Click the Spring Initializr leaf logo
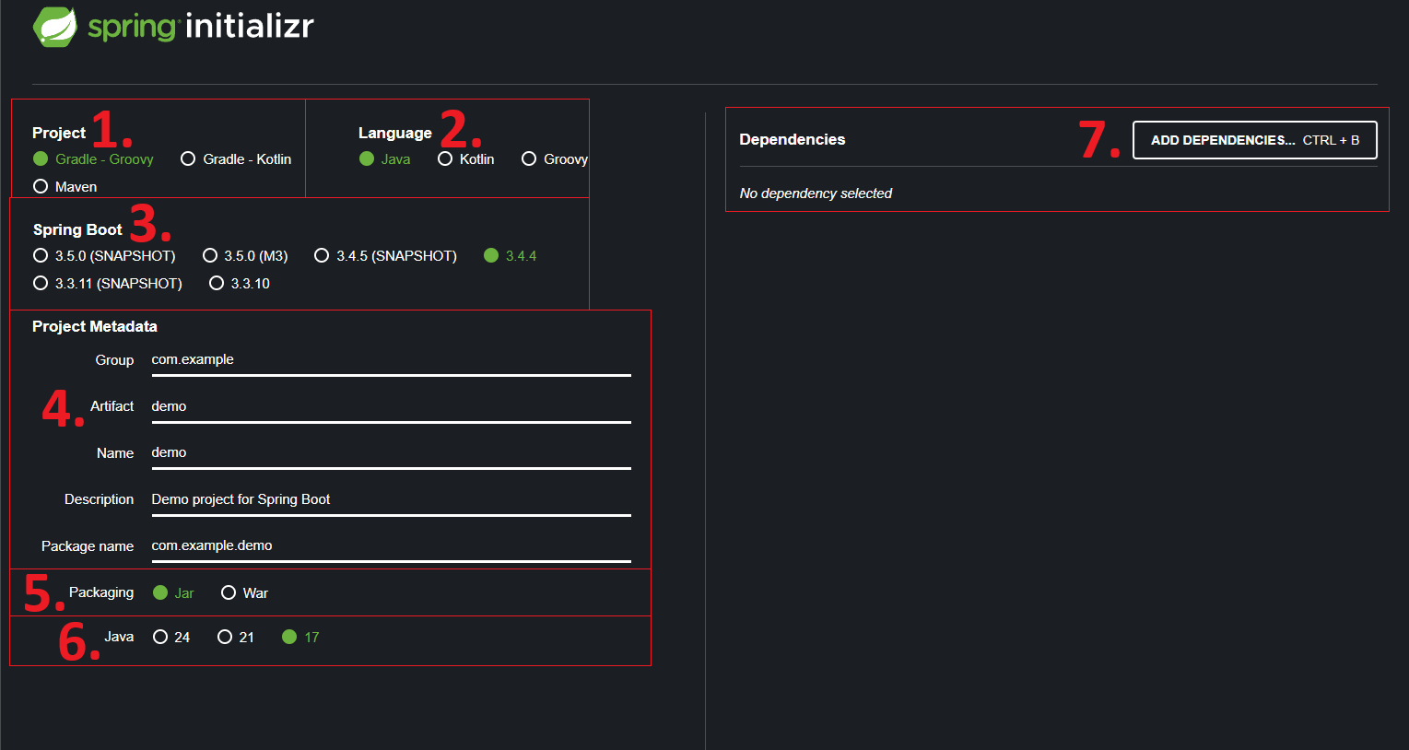Viewport: 1409px width, 750px height. tap(55, 26)
